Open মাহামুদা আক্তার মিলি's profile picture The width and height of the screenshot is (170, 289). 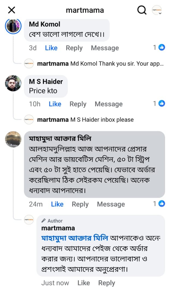coord(13,139)
